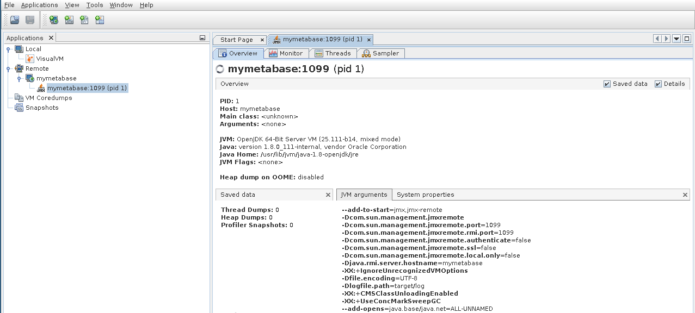Click the previous-tab navigation arrow
Image resolution: width=695 pixels, height=313 pixels.
(x=657, y=39)
